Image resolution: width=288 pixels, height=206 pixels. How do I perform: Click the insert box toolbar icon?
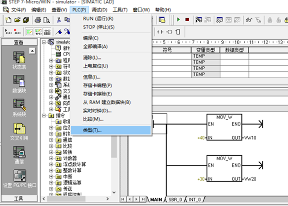[x=178, y=32]
